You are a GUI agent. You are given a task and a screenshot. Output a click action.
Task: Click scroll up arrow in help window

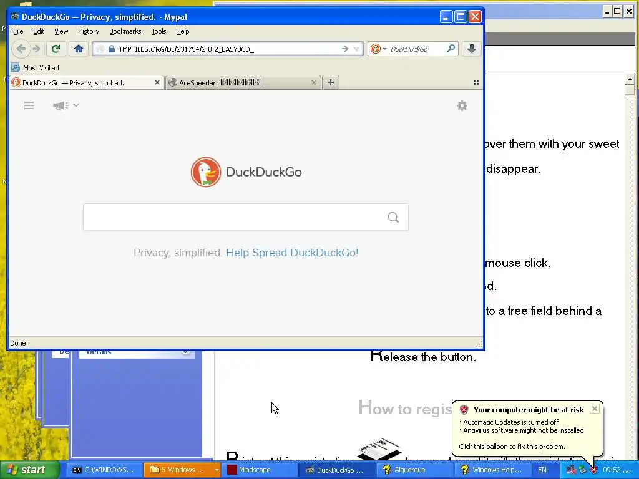click(x=630, y=79)
